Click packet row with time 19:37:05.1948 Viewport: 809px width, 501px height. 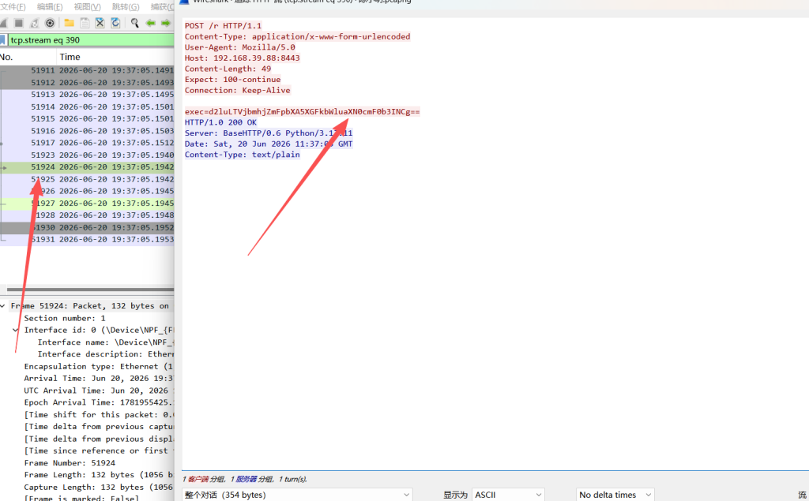87,215
